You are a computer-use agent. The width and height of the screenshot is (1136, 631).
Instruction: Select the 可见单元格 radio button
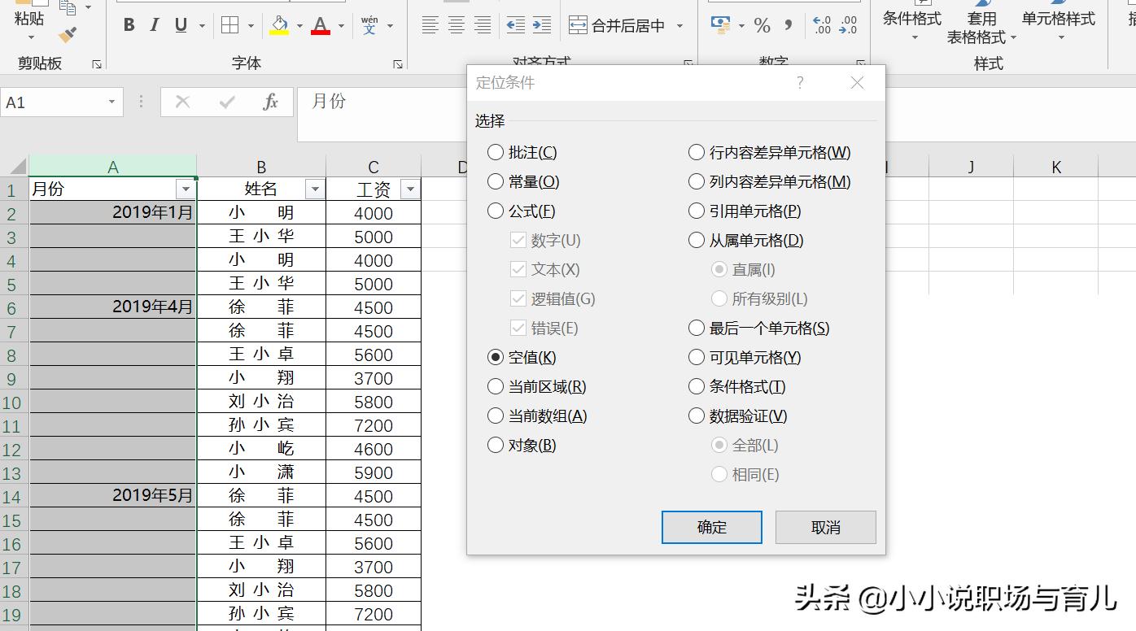click(x=697, y=357)
